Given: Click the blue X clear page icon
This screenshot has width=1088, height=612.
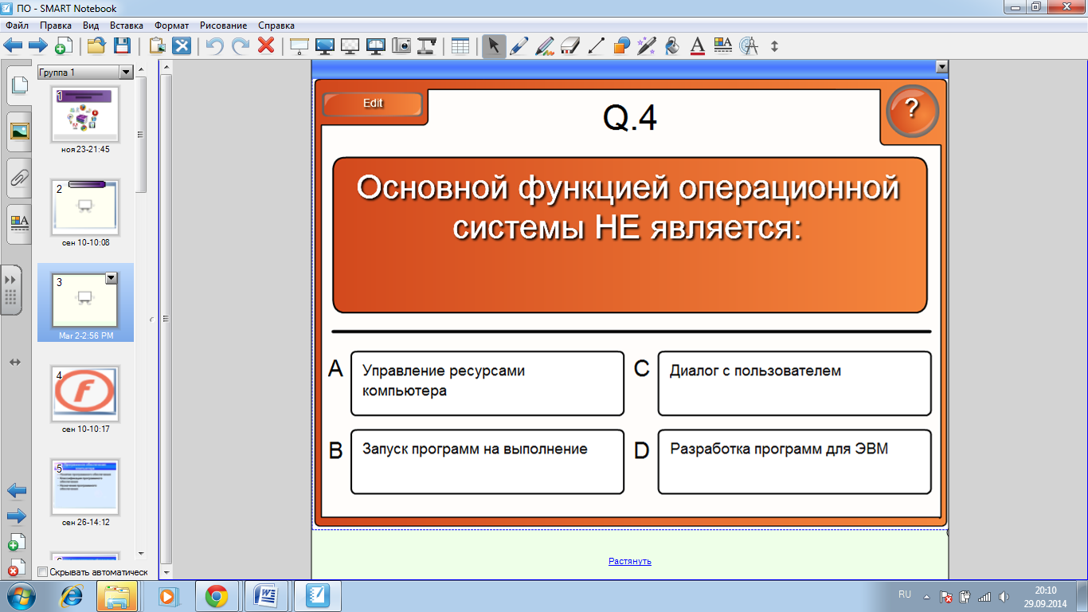Looking at the screenshot, I should tap(182, 45).
